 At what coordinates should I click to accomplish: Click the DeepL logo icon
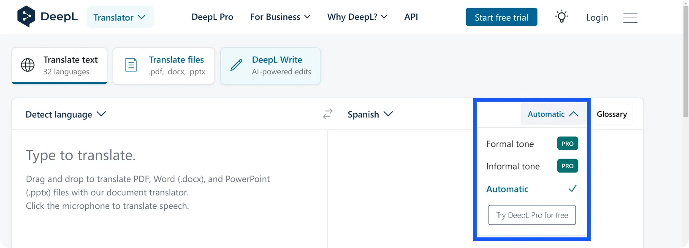click(x=26, y=16)
